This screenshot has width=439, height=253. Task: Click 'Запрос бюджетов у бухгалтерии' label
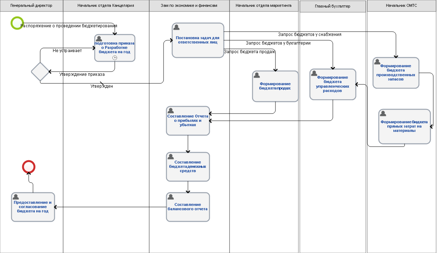(x=278, y=43)
